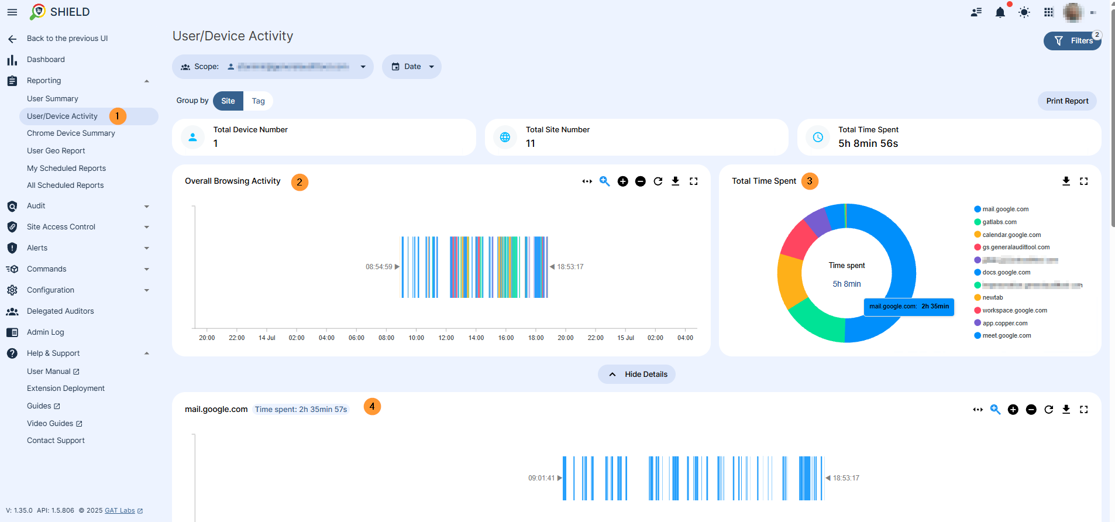Image resolution: width=1115 pixels, height=522 pixels.
Task: Open All Scheduled Reports
Action: click(x=66, y=186)
